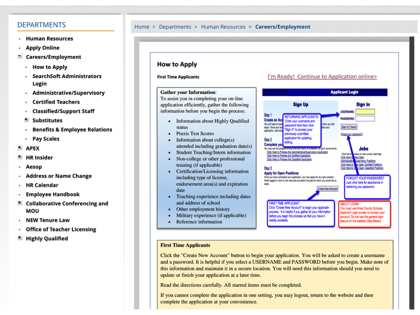Open Aesop sidebar link
The image size is (420, 315).
[34, 167]
